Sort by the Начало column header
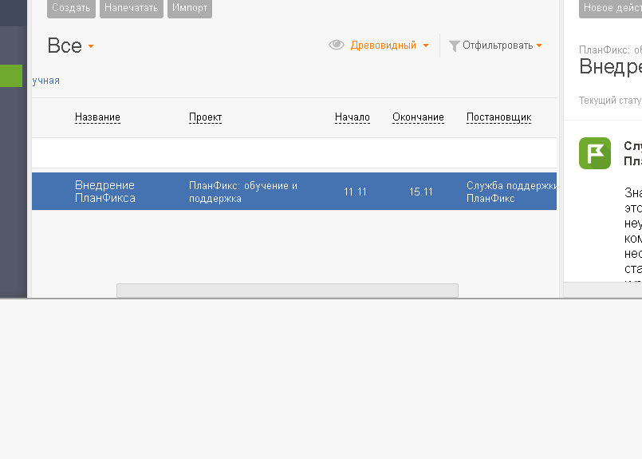642x459 pixels. pyautogui.click(x=353, y=117)
